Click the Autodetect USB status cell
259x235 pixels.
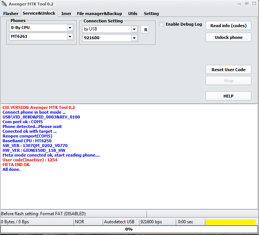point(121,222)
